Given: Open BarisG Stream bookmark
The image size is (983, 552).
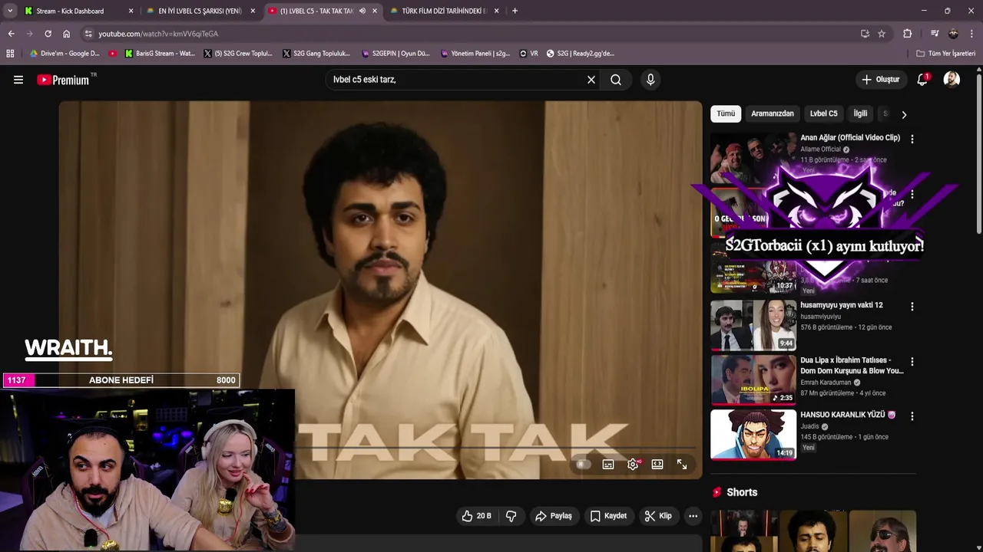Looking at the screenshot, I should (x=160, y=54).
